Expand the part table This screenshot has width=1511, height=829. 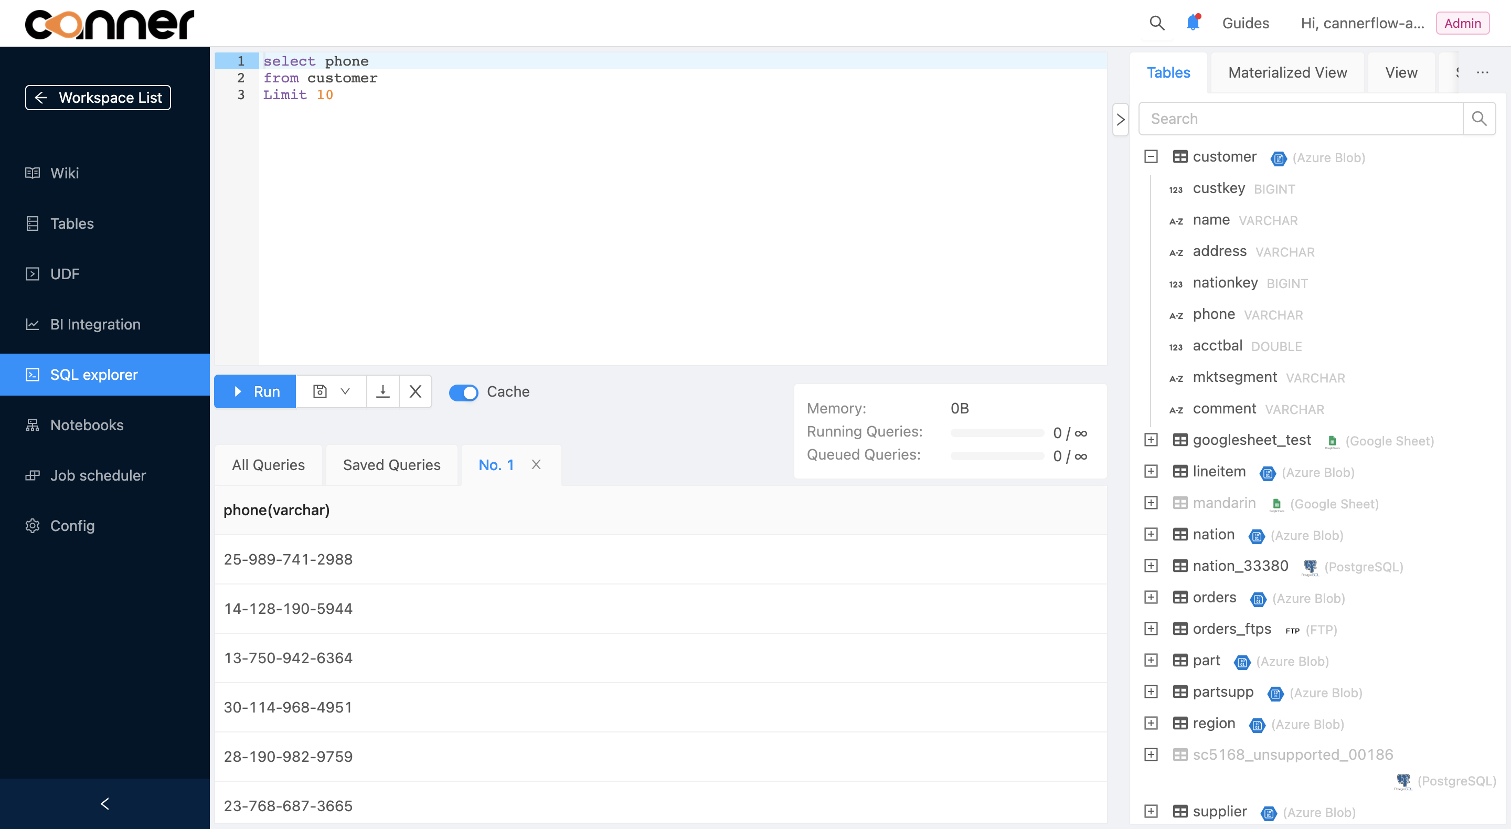coord(1151,661)
